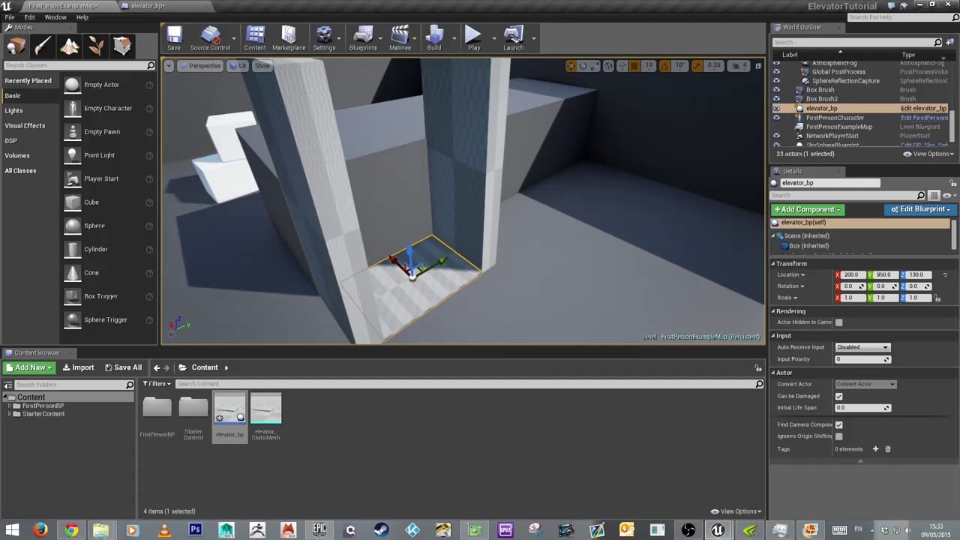Click the Import button
This screenshot has height=540, width=960.
(x=78, y=367)
